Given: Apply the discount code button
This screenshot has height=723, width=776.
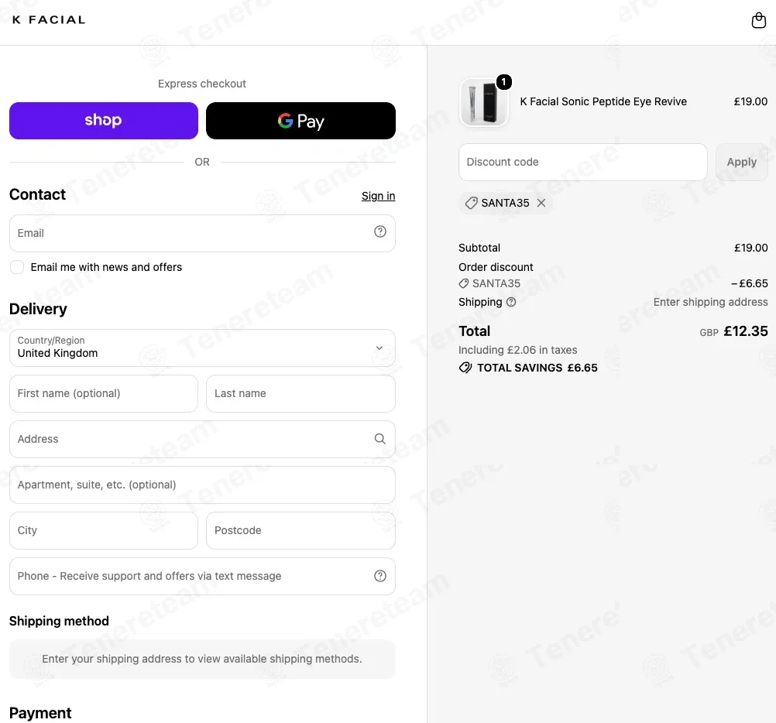Looking at the screenshot, I should [x=741, y=162].
